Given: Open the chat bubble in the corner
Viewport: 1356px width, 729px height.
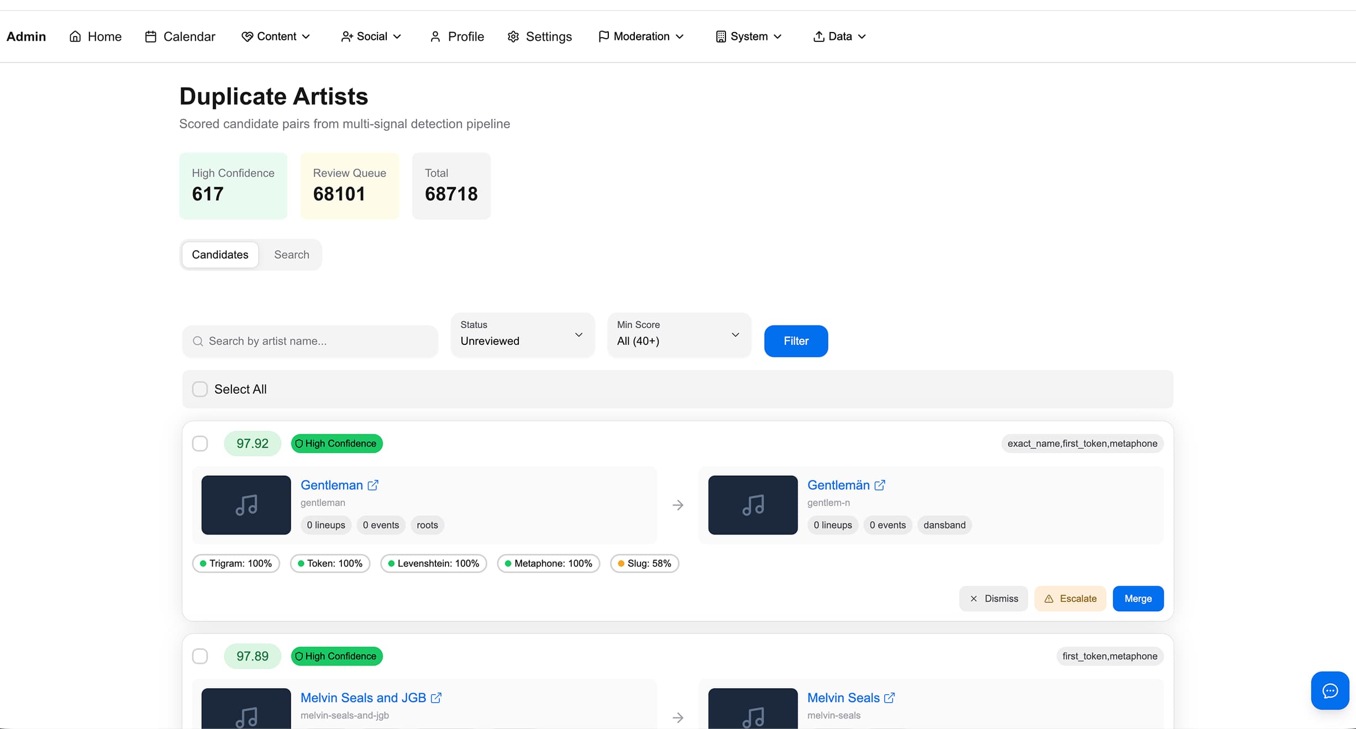Looking at the screenshot, I should point(1329,690).
